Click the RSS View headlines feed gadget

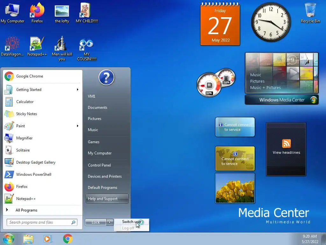coord(286,149)
